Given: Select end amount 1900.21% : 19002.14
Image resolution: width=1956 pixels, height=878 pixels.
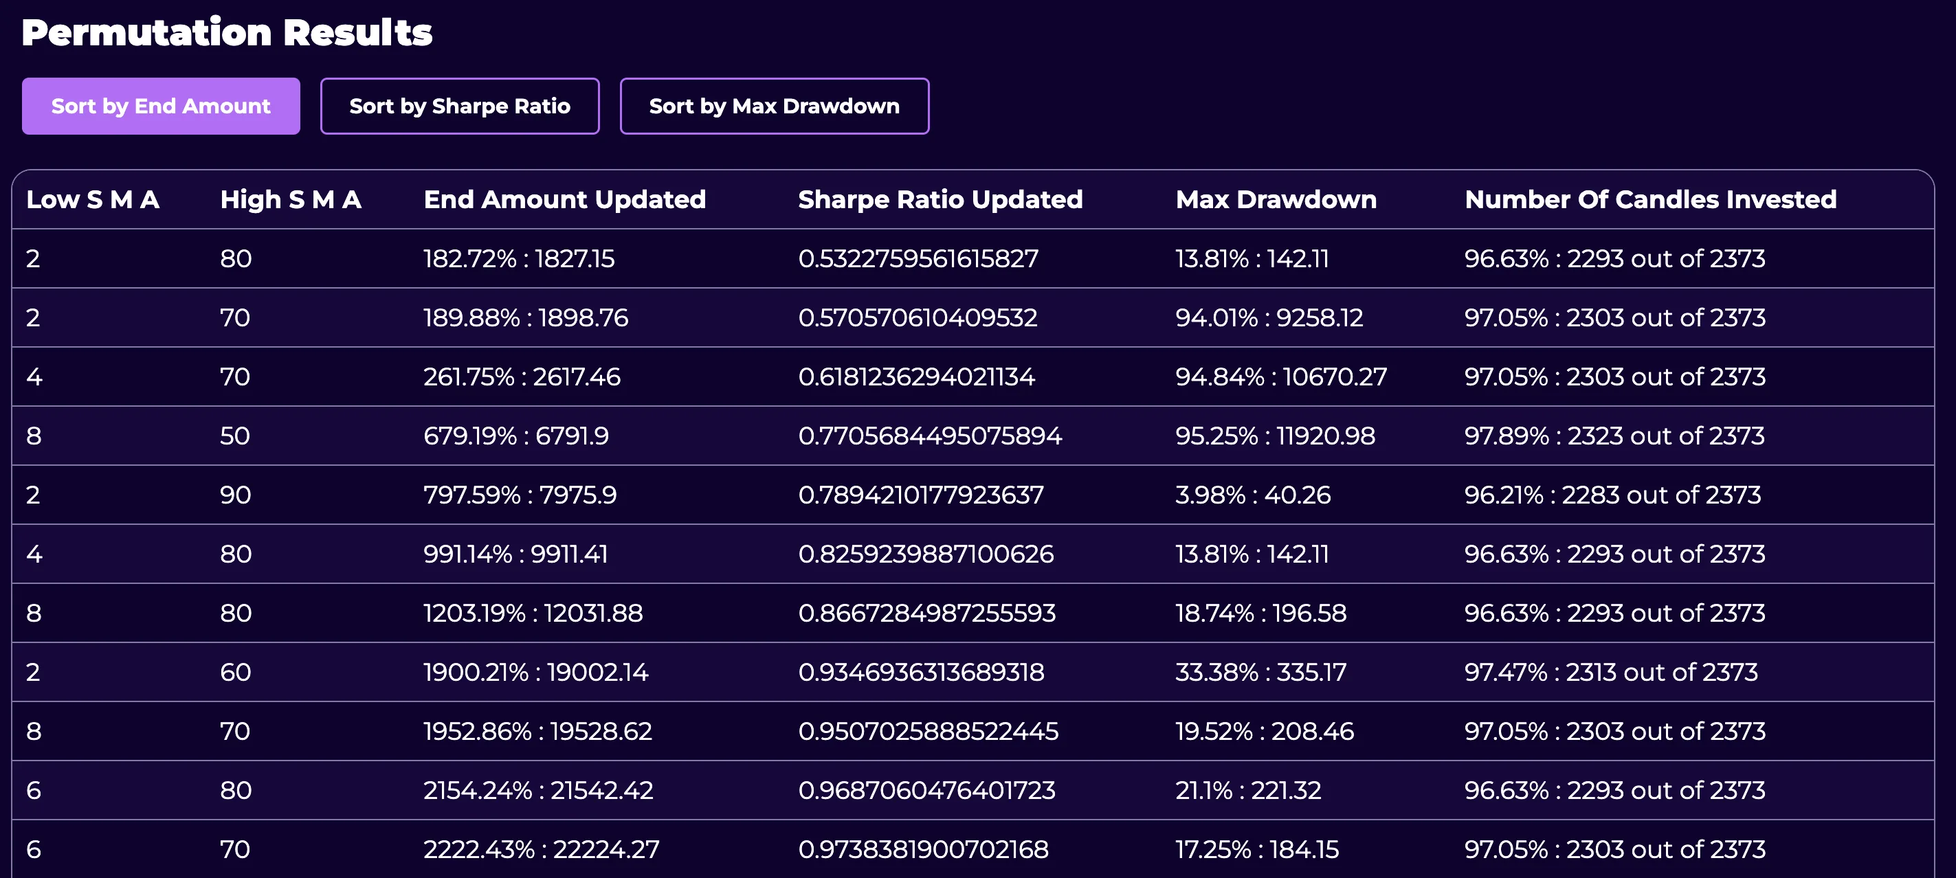Looking at the screenshot, I should pyautogui.click(x=536, y=673).
